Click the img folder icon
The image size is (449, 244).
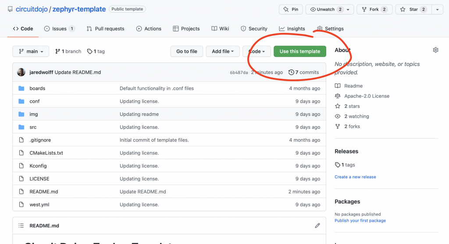(x=21, y=114)
